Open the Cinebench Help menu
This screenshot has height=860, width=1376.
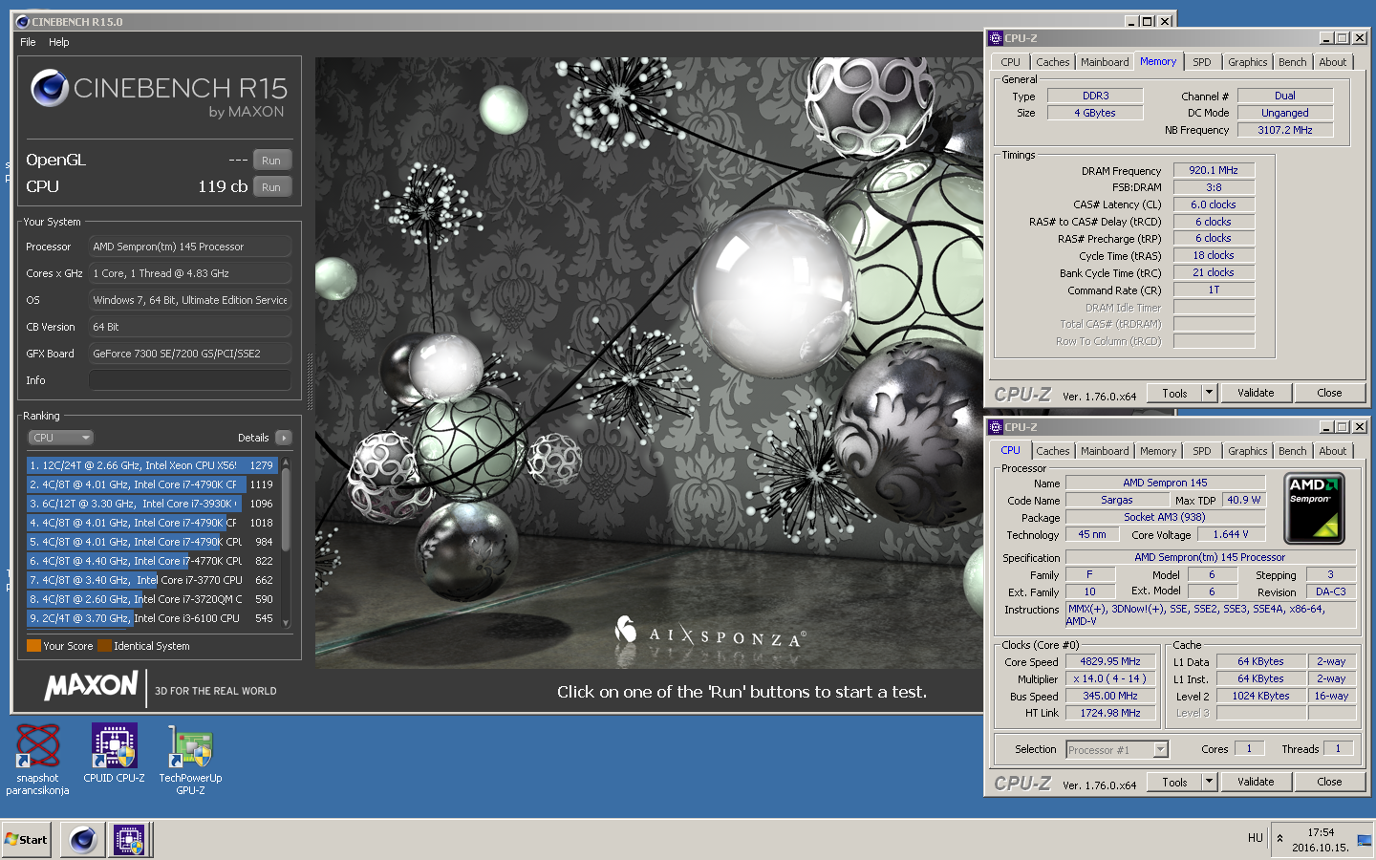click(59, 42)
